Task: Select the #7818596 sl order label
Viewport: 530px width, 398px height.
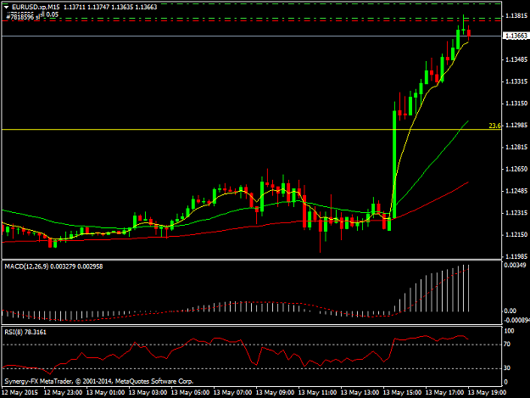Action: (23, 17)
